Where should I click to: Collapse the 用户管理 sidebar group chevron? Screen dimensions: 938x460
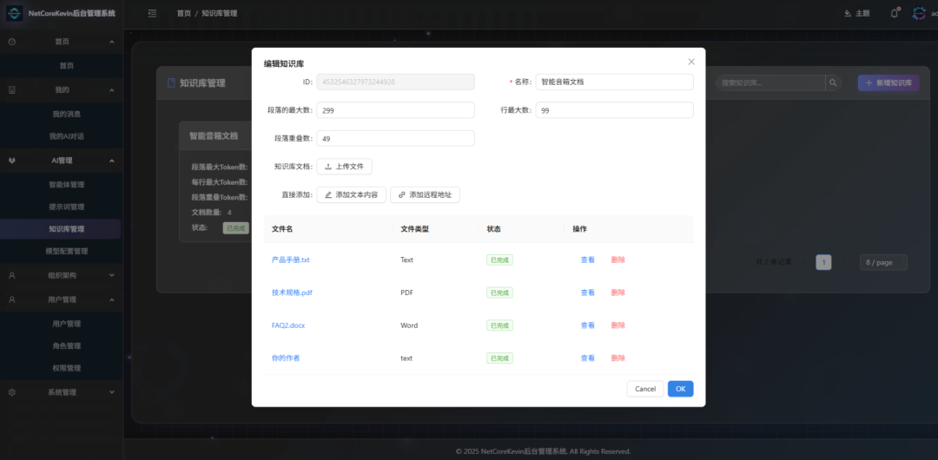[112, 299]
